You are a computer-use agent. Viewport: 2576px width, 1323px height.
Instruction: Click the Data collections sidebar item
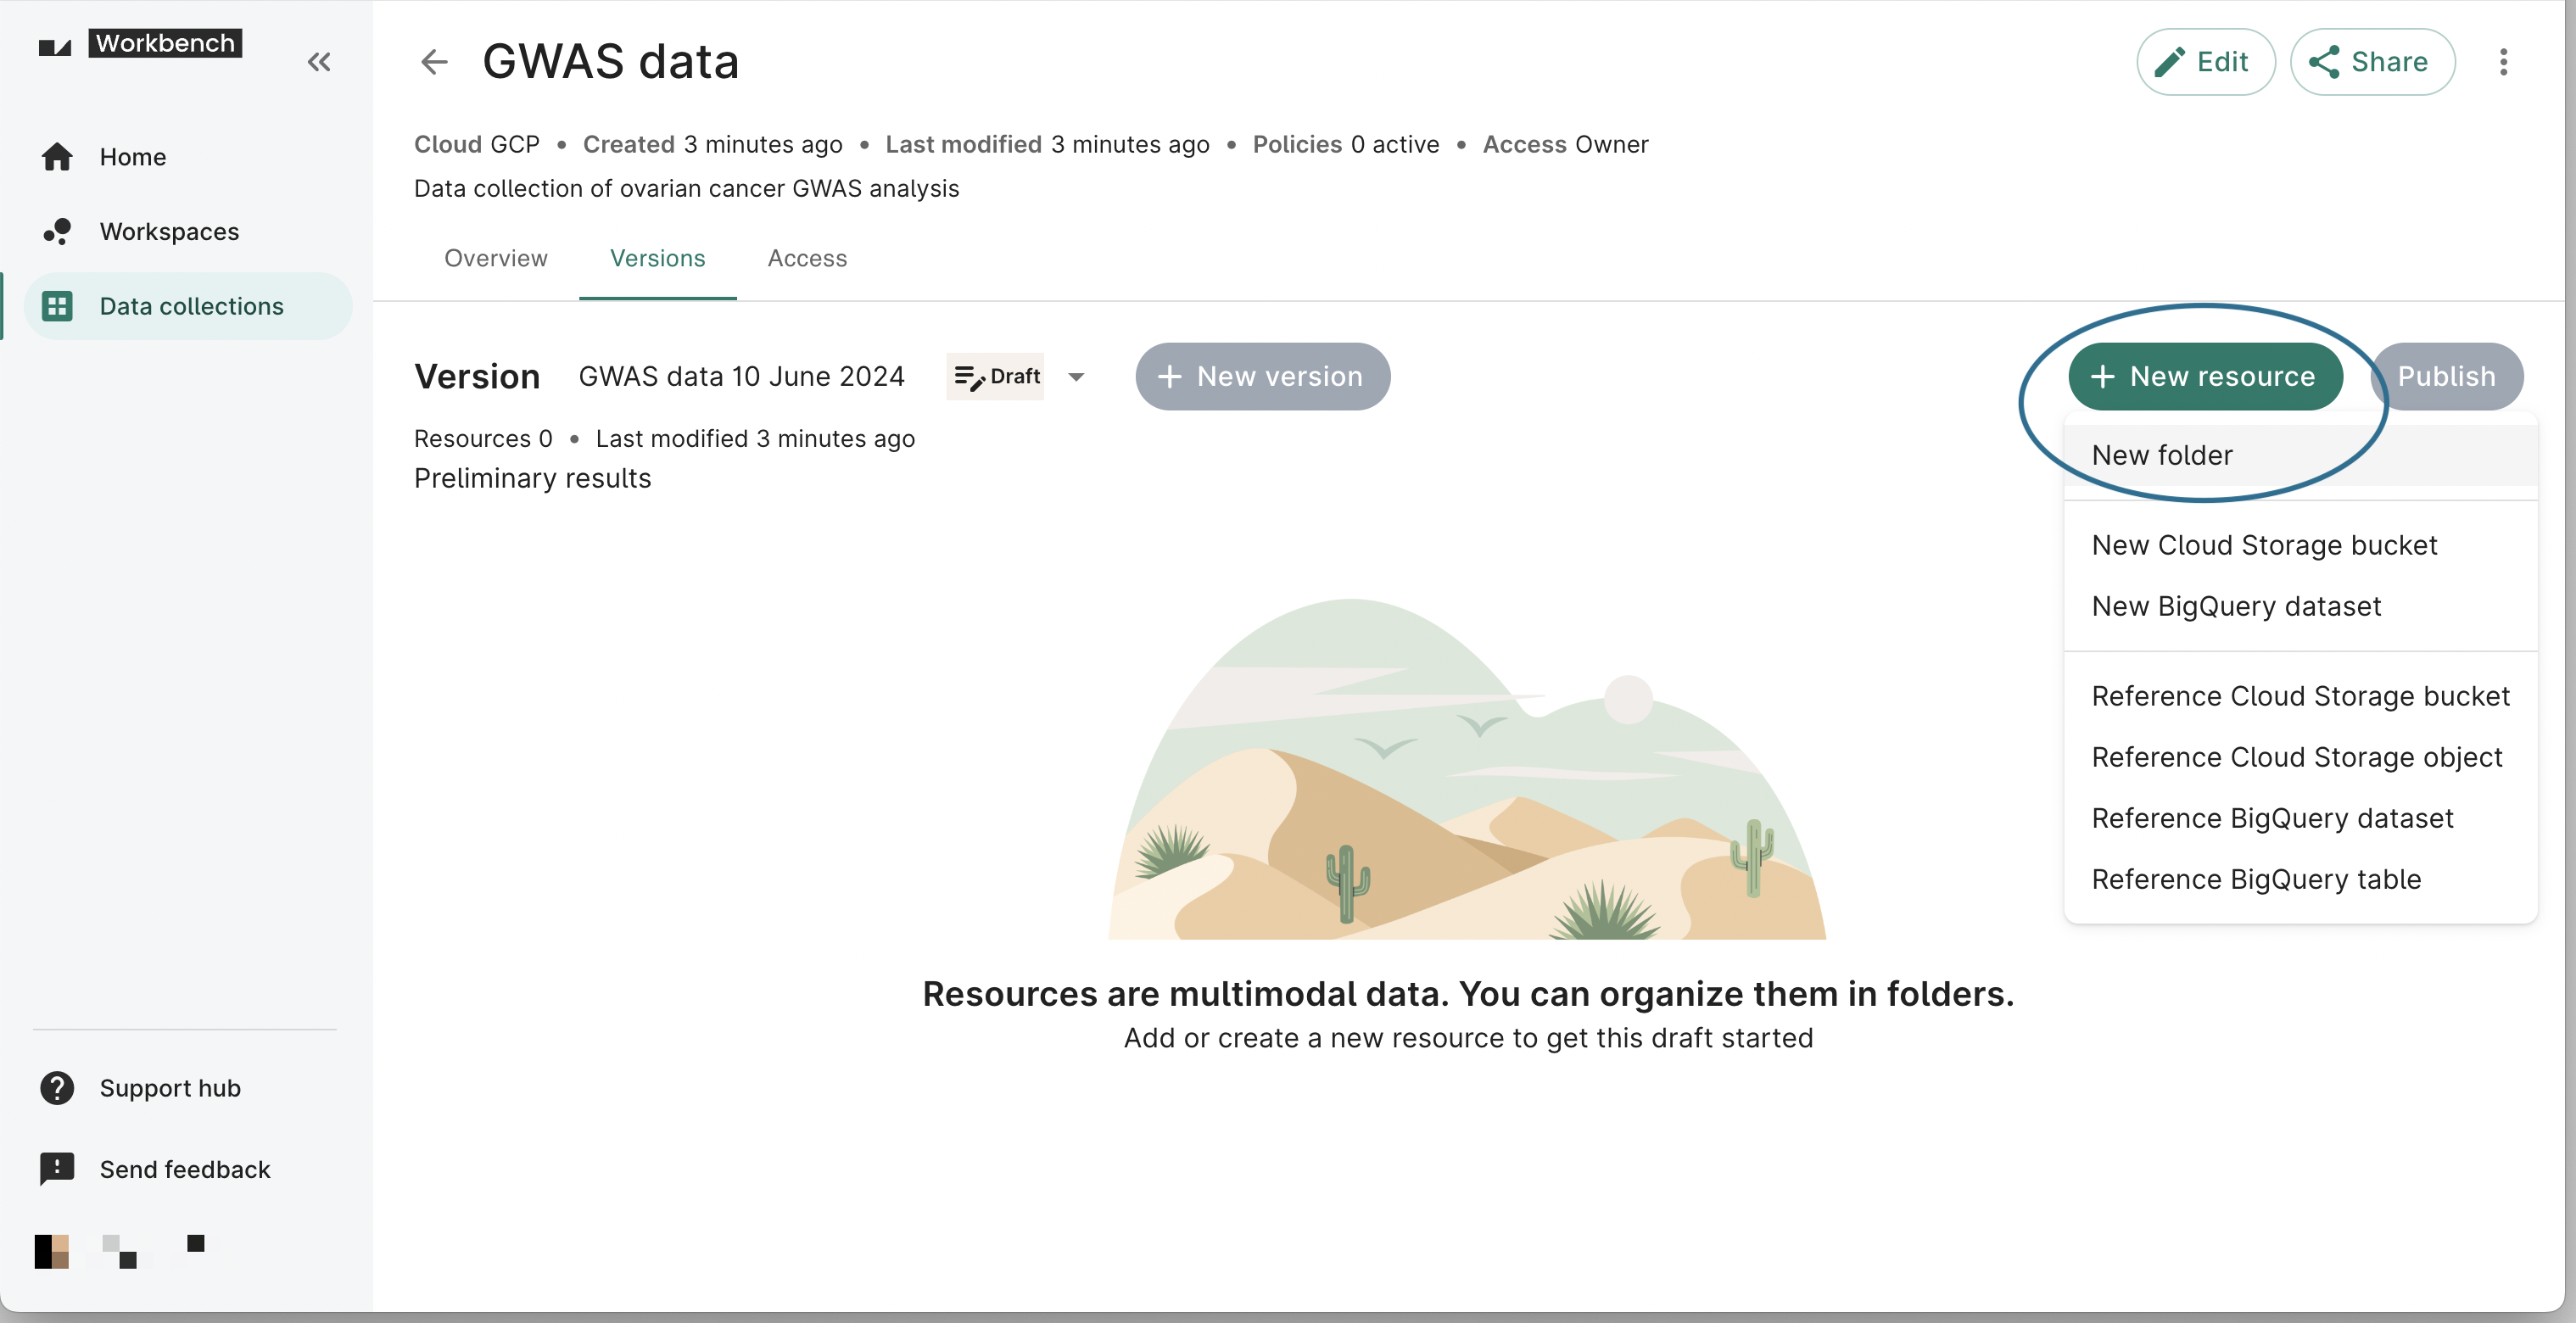tap(191, 305)
